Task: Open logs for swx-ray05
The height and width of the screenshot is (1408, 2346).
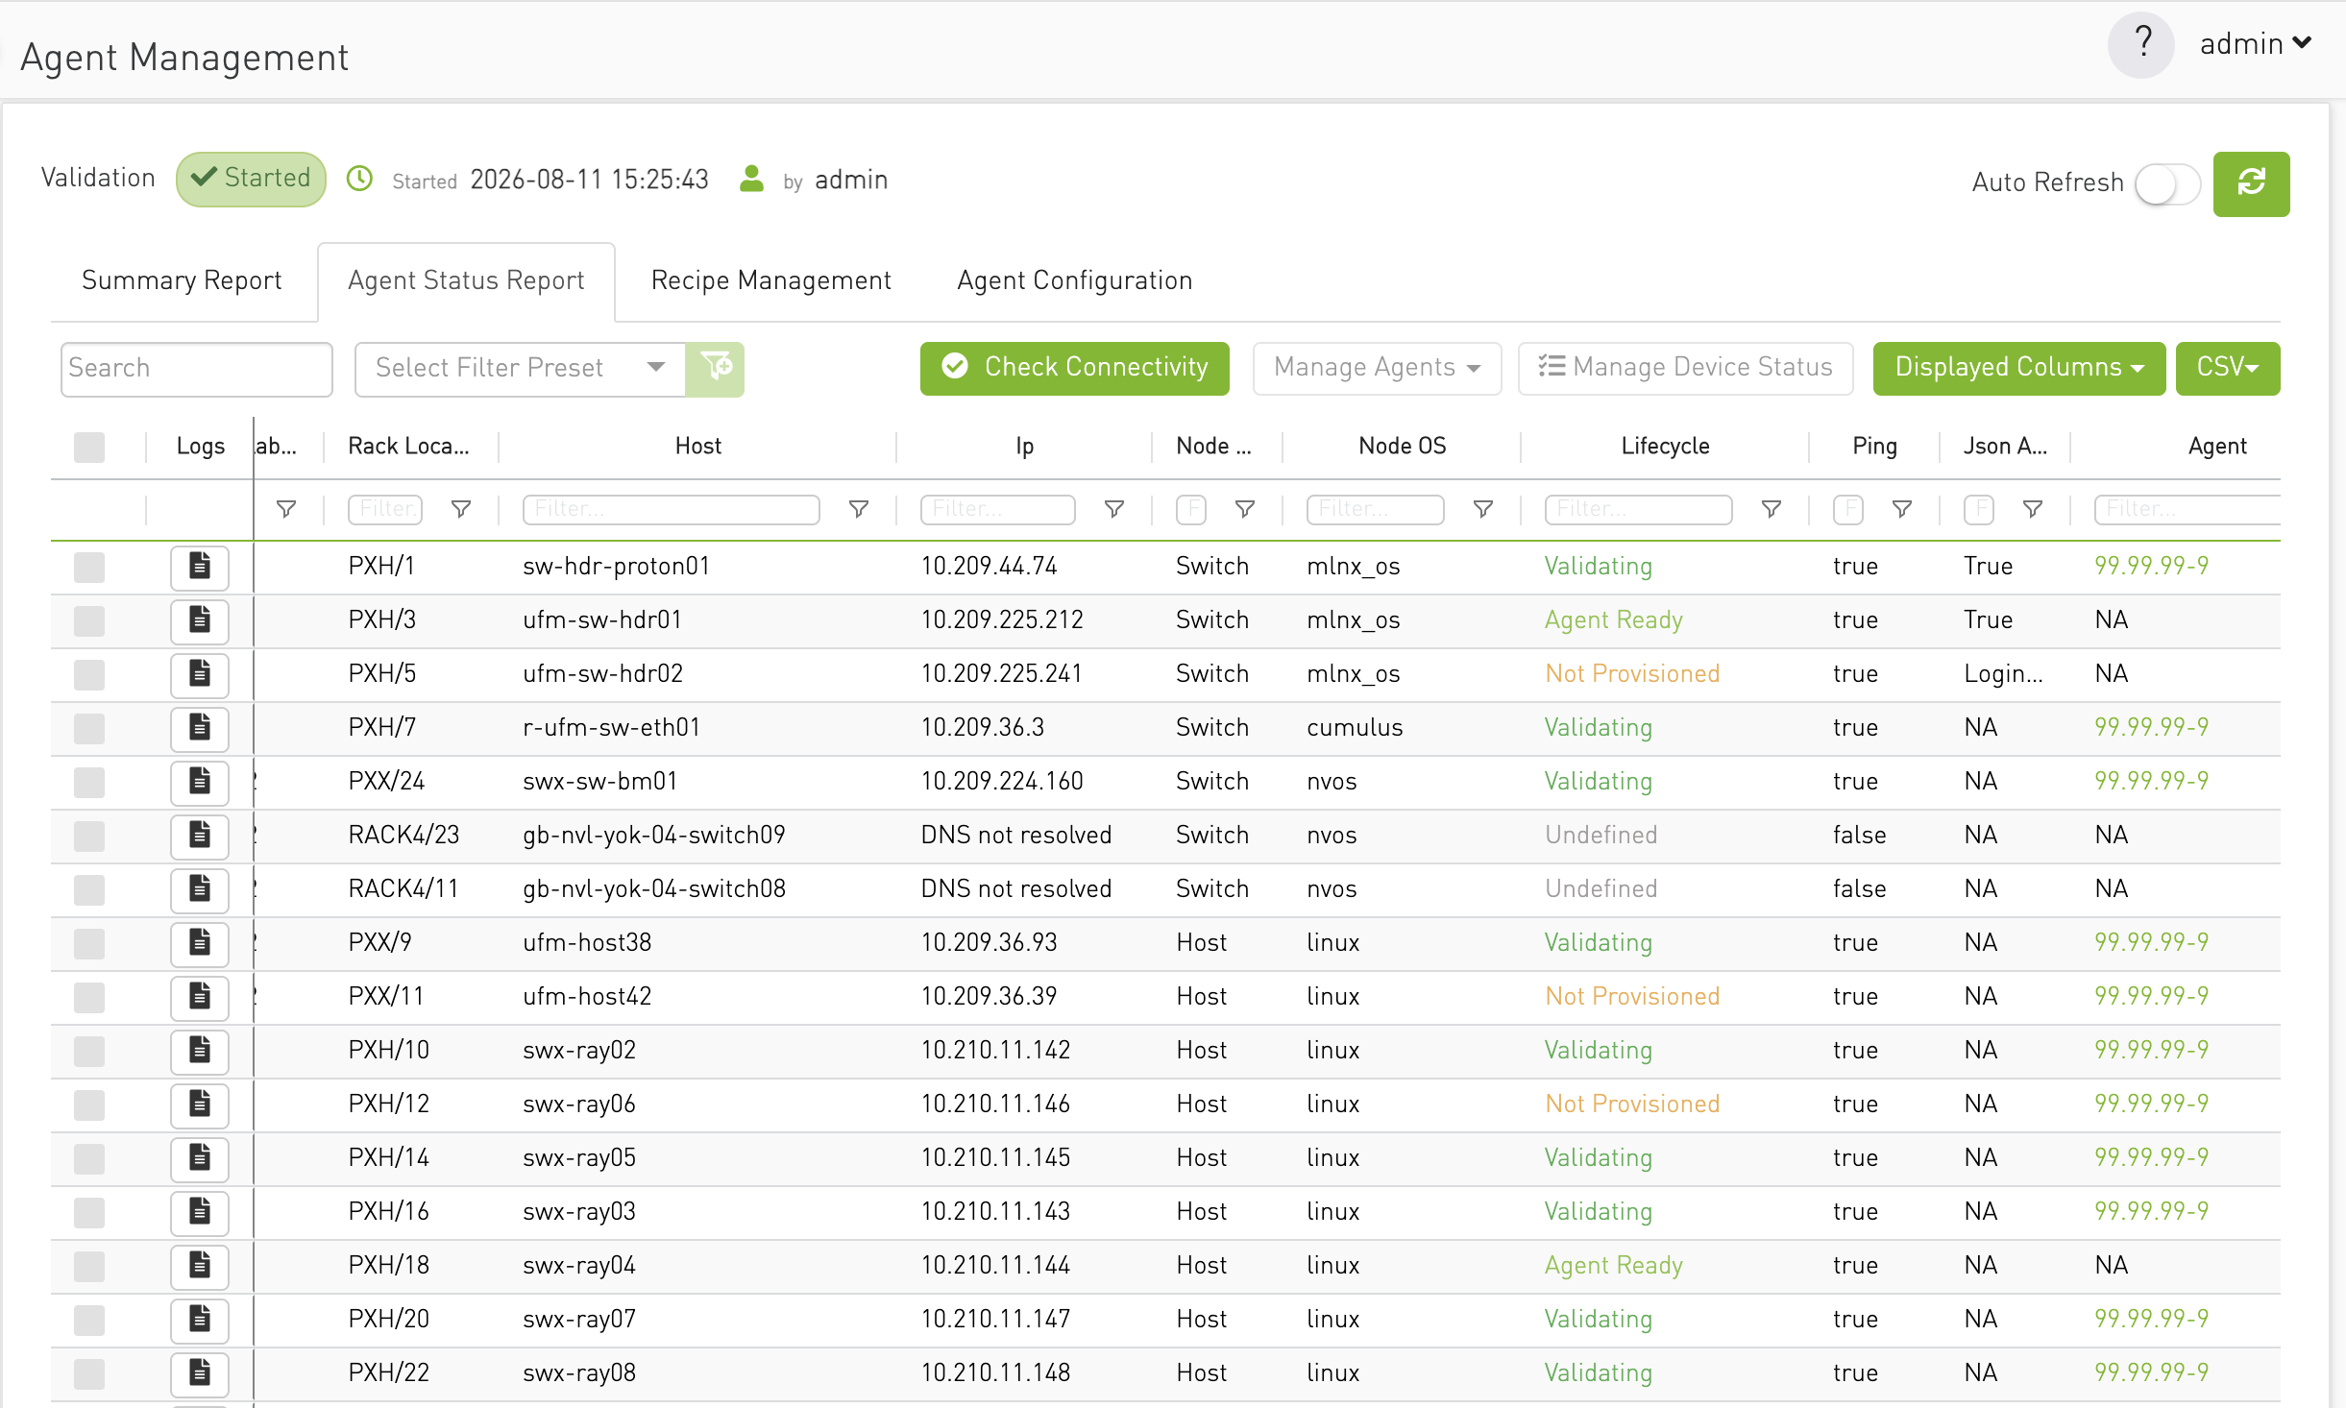Action: [x=200, y=1158]
